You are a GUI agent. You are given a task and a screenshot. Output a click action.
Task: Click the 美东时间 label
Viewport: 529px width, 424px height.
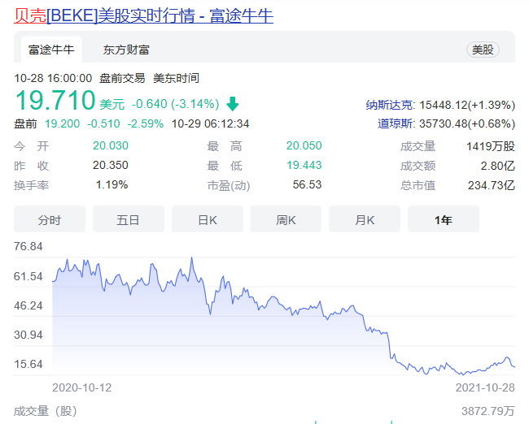point(176,78)
